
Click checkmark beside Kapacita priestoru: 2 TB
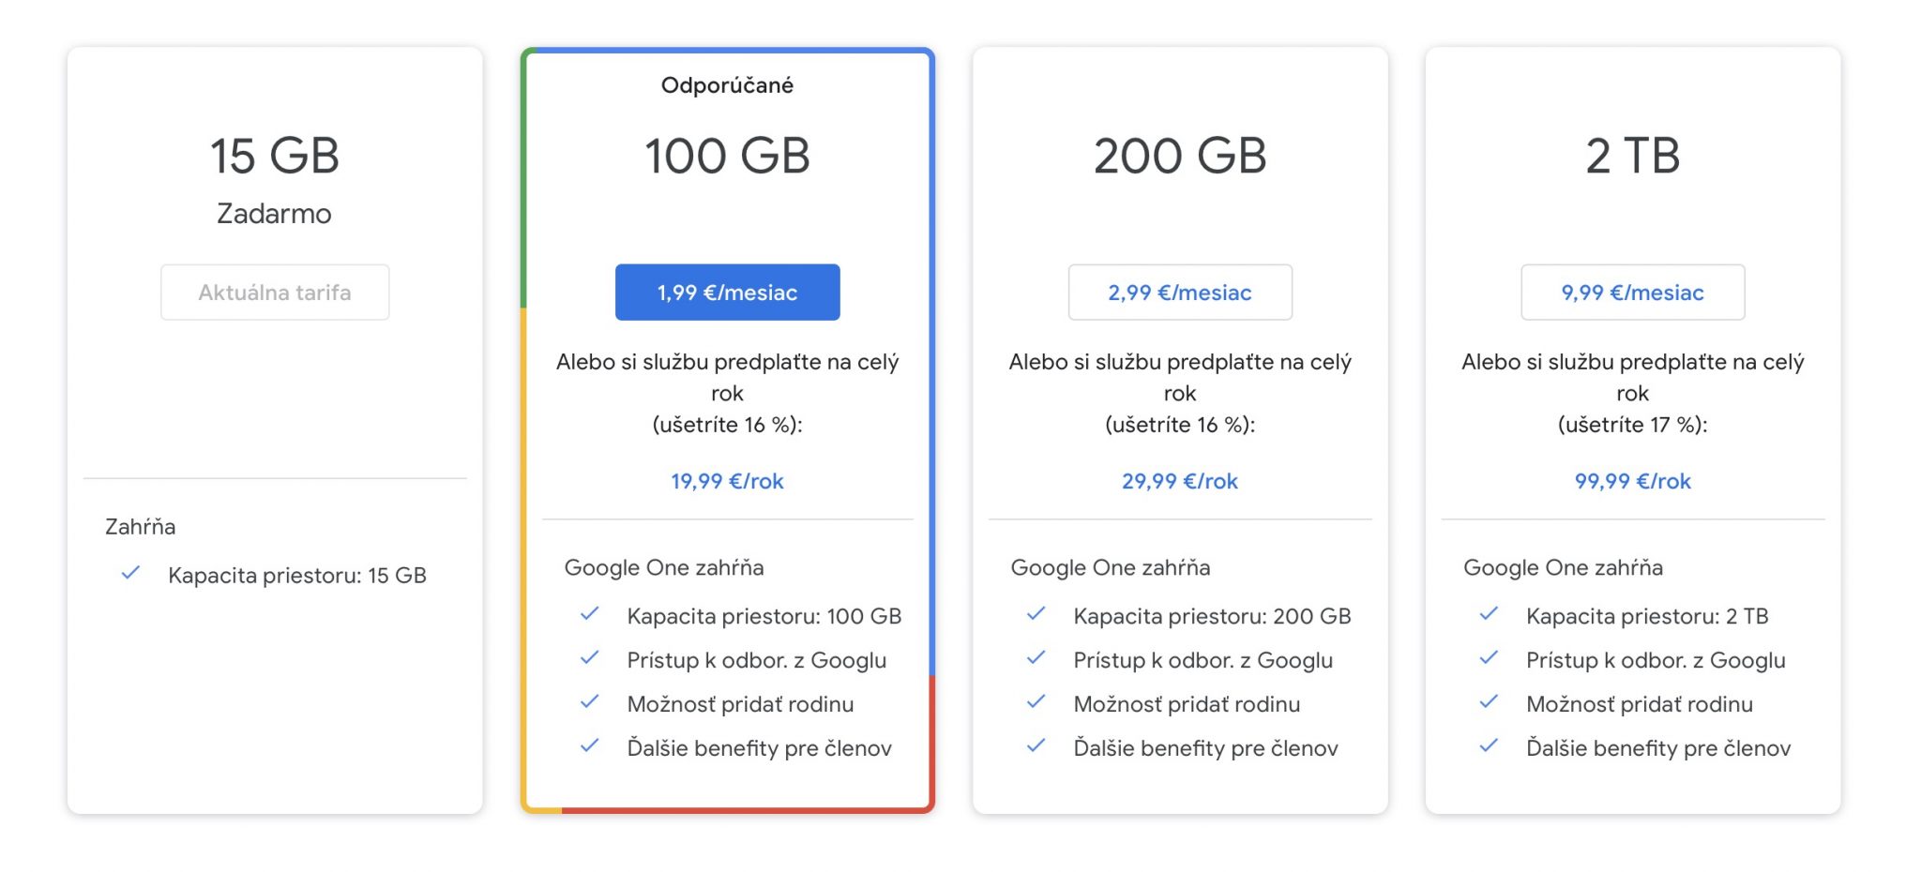[1489, 614]
